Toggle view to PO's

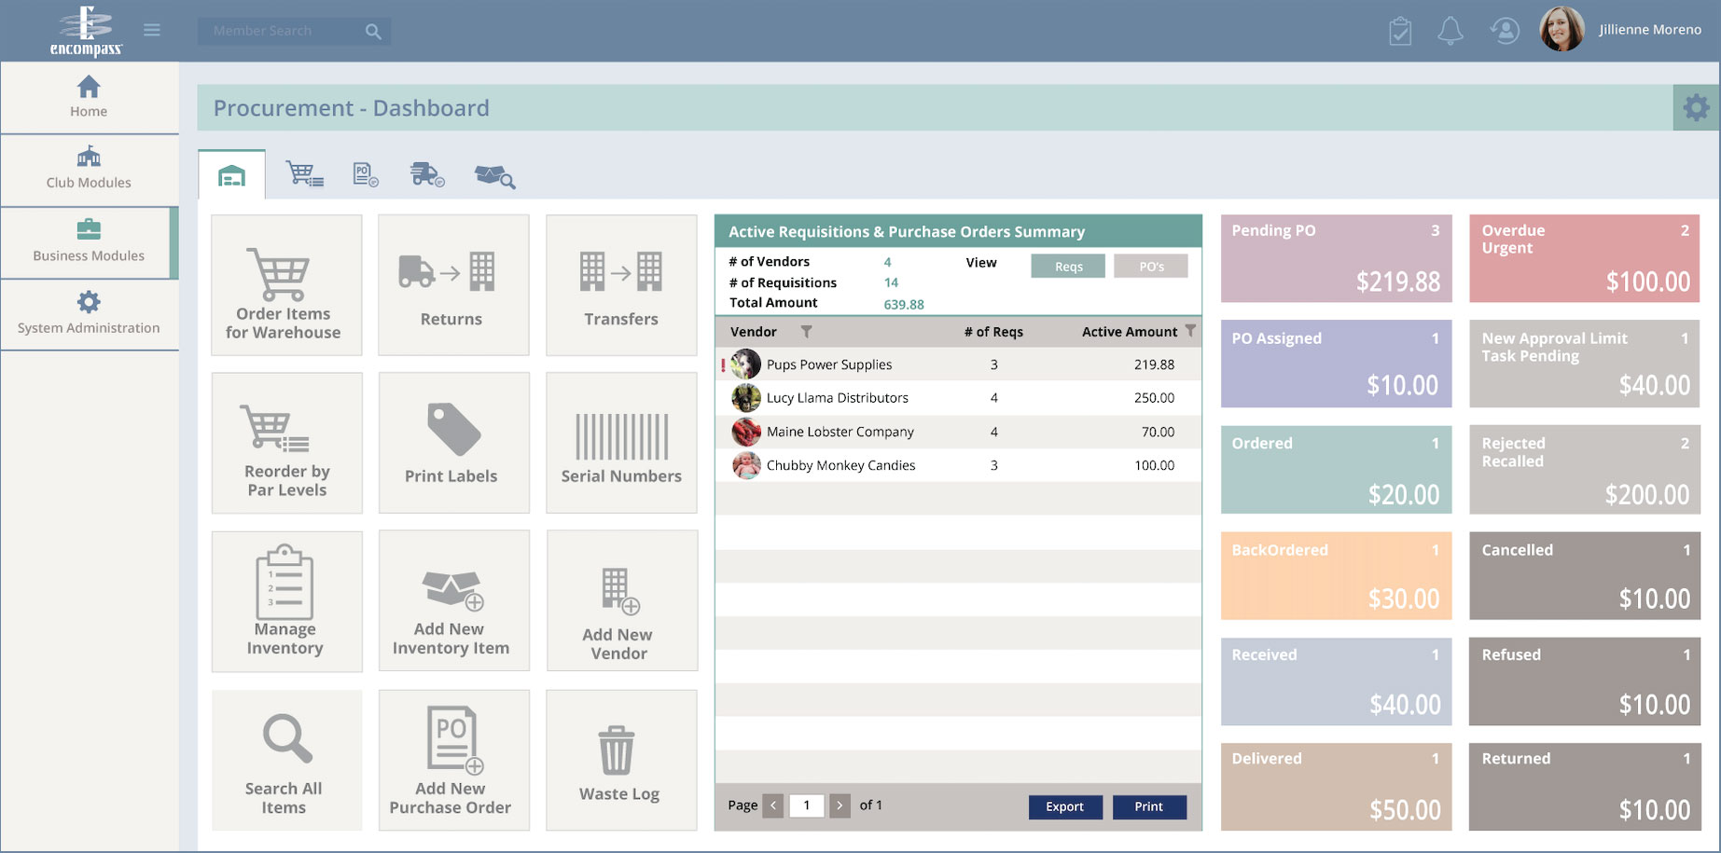coord(1151,267)
